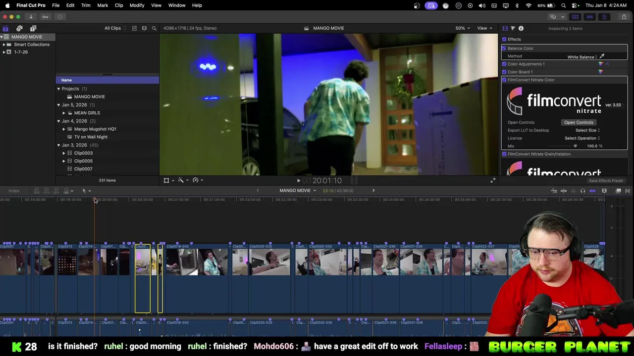Toggle timeline audio skimming headphone icon
Viewport: 634px width, 356px height.
(x=582, y=191)
